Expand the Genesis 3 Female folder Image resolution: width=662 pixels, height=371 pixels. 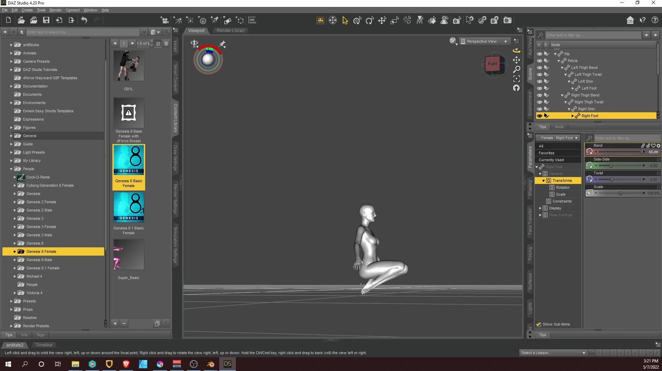coord(15,227)
